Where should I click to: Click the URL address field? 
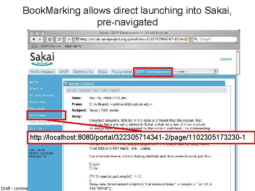tap(132, 39)
